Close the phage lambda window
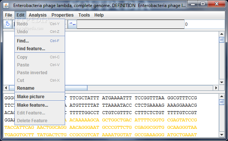The width and height of the screenshot is (228, 141). 217,4
